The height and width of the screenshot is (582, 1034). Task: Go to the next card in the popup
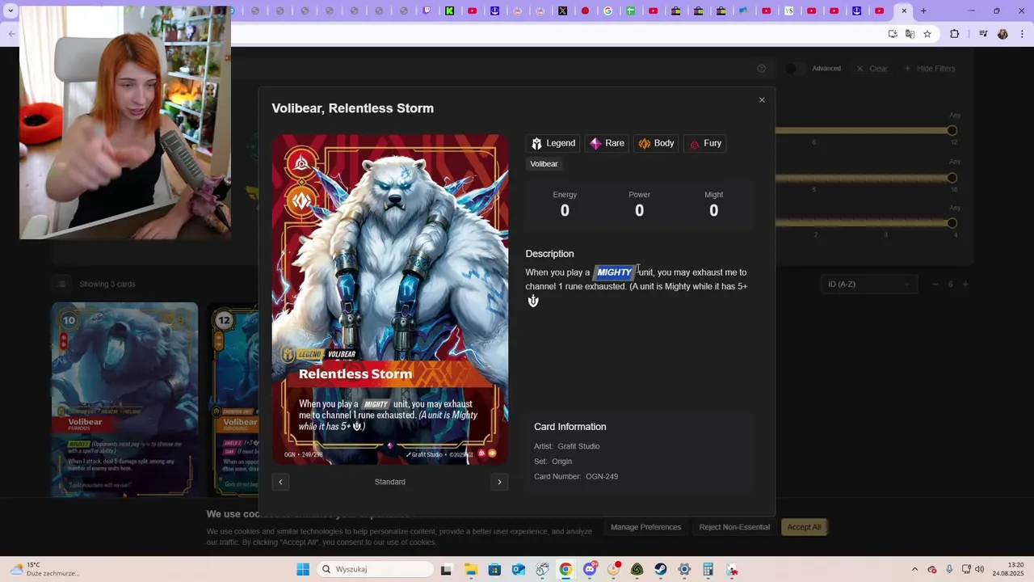click(x=499, y=482)
